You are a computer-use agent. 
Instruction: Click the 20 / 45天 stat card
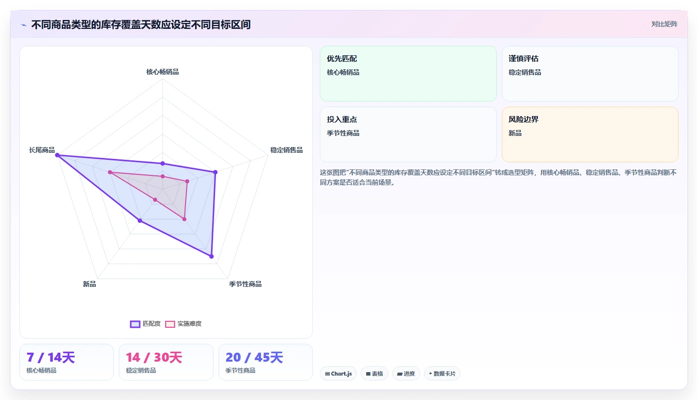tap(265, 362)
